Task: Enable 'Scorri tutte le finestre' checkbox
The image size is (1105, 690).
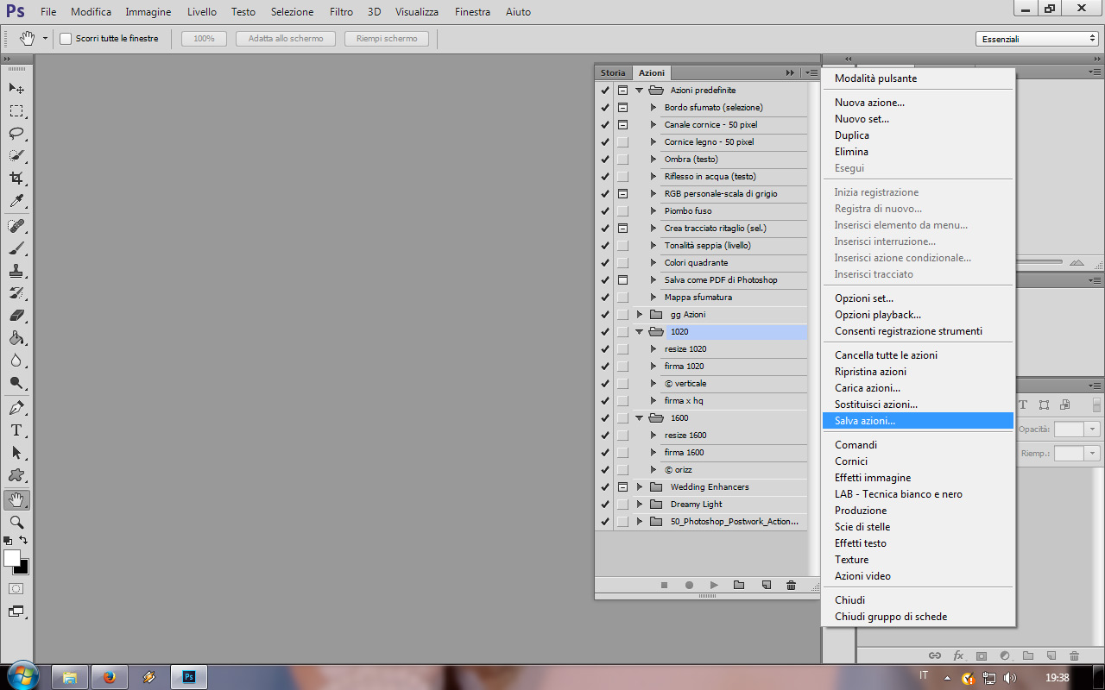Action: (x=66, y=39)
